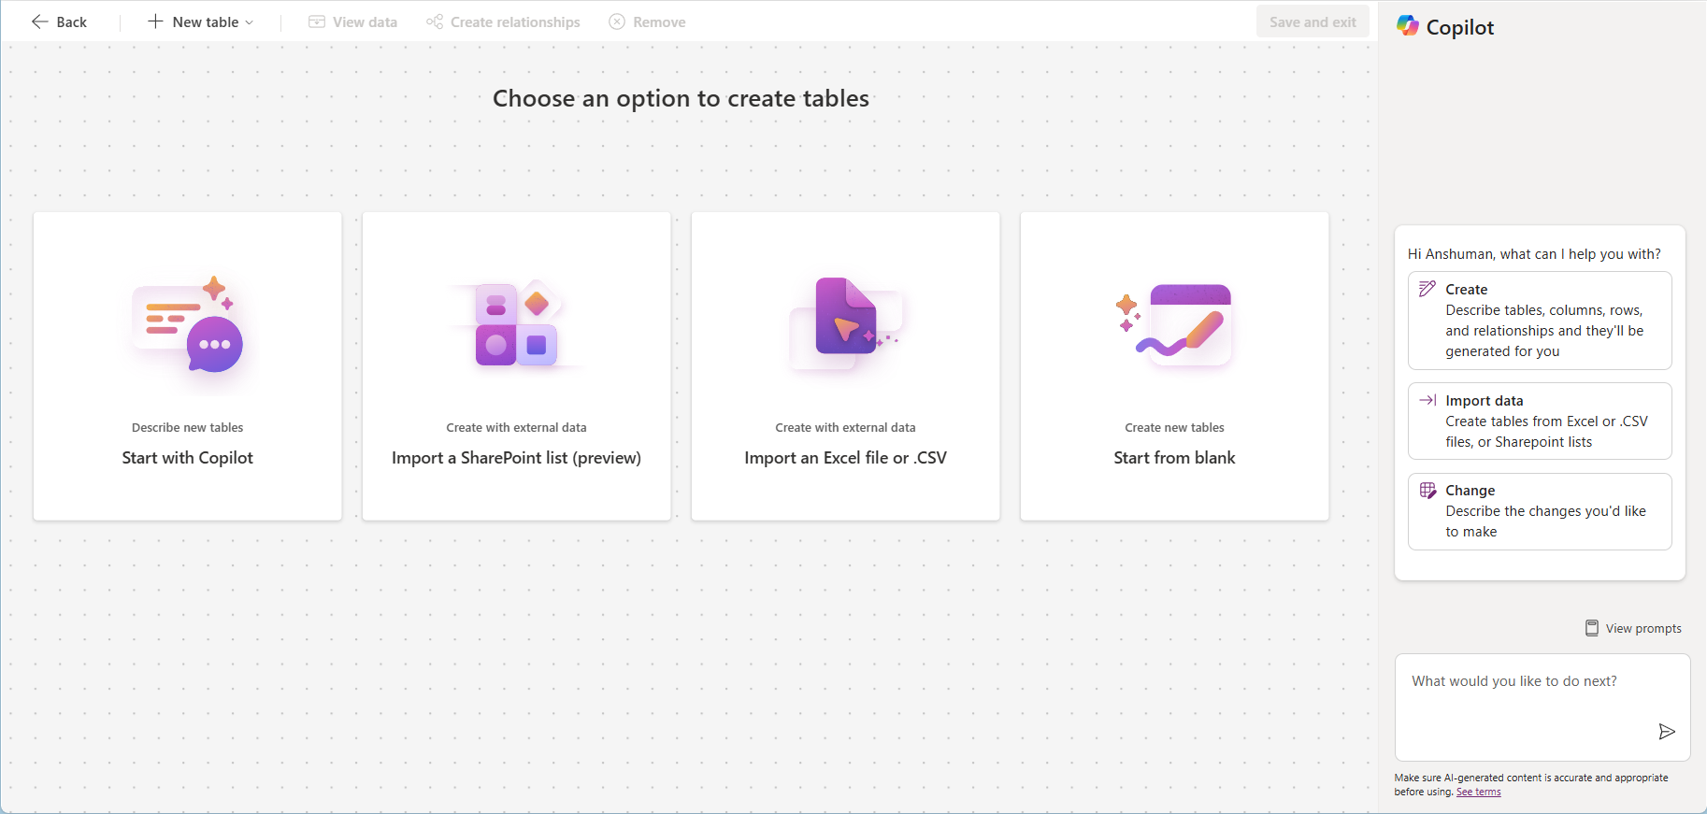Click the Remove circle-x icon
The width and height of the screenshot is (1707, 814).
click(x=617, y=21)
